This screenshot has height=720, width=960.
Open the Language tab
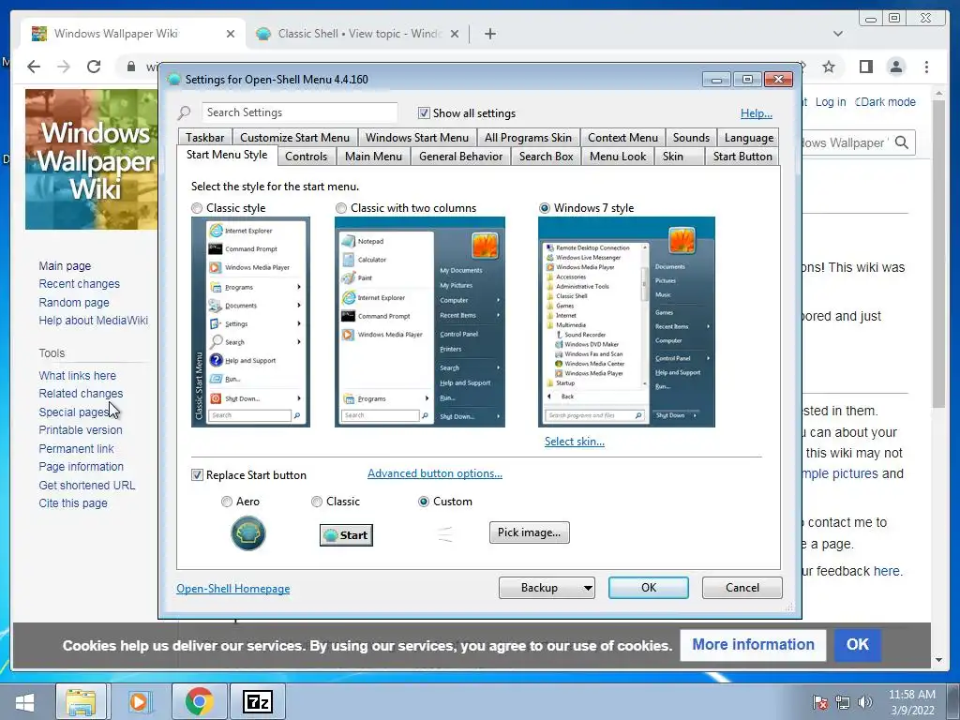[x=749, y=138]
